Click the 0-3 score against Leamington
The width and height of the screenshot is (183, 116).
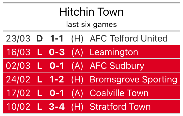click(57, 52)
